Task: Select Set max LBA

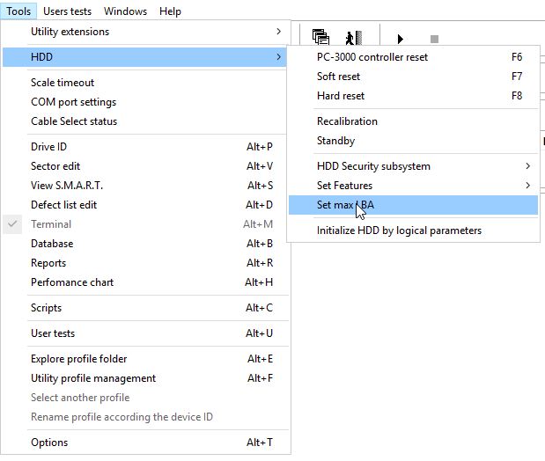Action: point(413,205)
